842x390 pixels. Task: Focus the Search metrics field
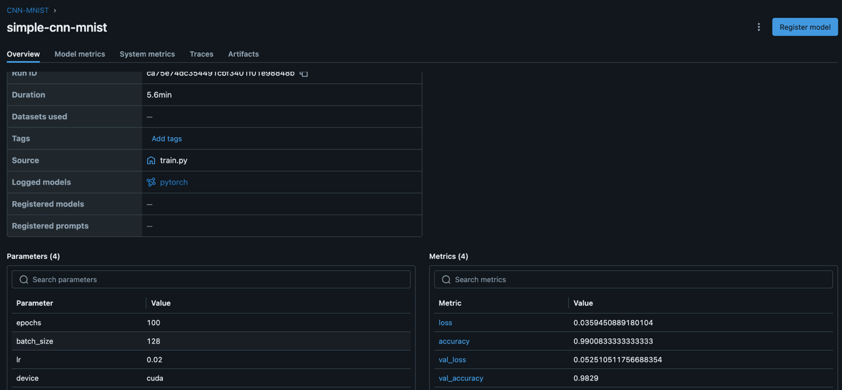point(633,280)
